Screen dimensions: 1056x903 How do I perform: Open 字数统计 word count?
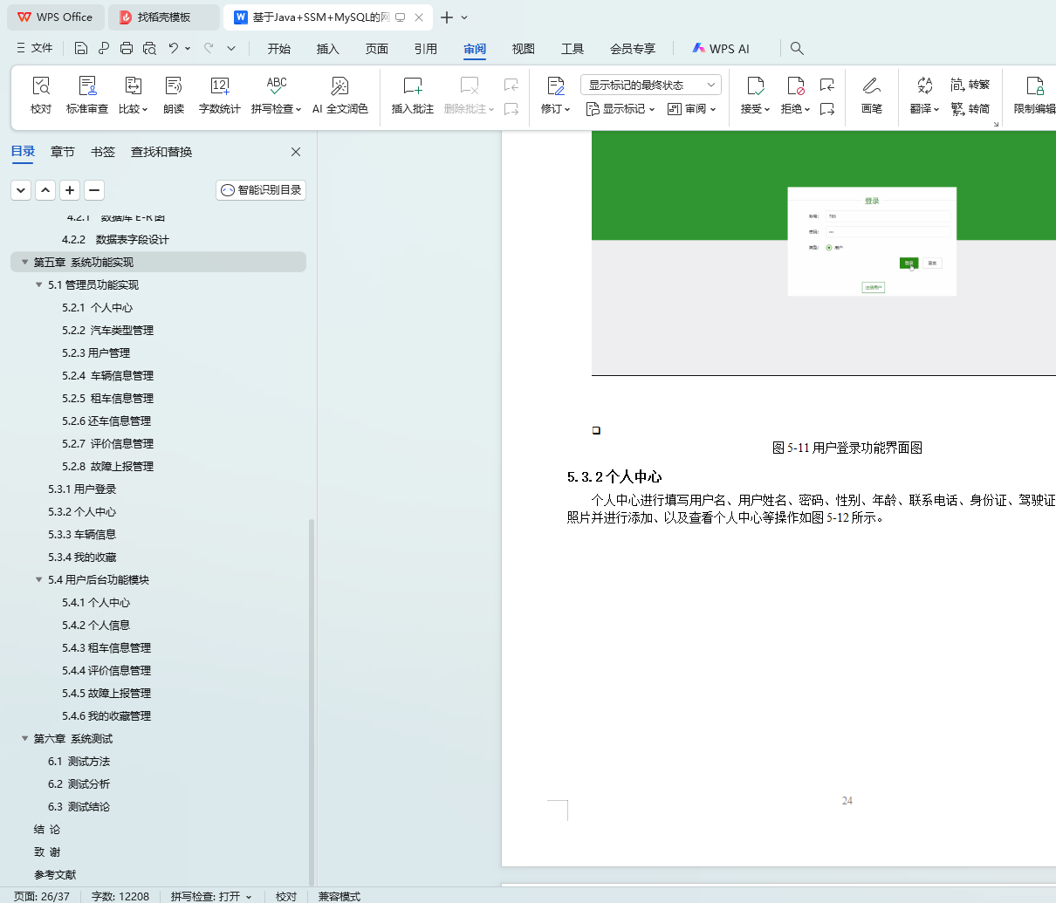click(x=219, y=95)
